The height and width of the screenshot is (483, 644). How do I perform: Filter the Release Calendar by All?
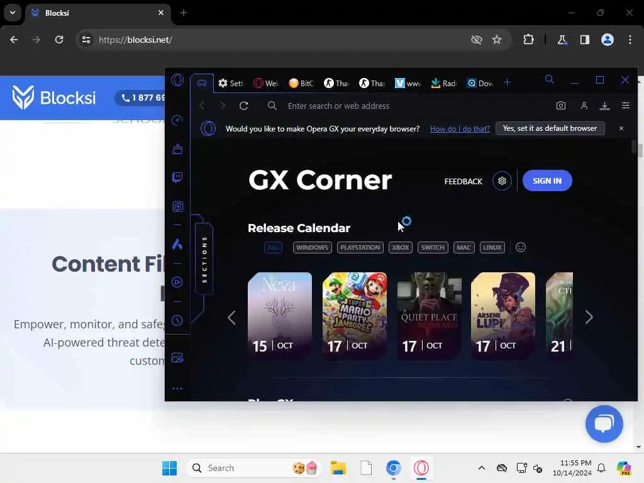point(273,247)
